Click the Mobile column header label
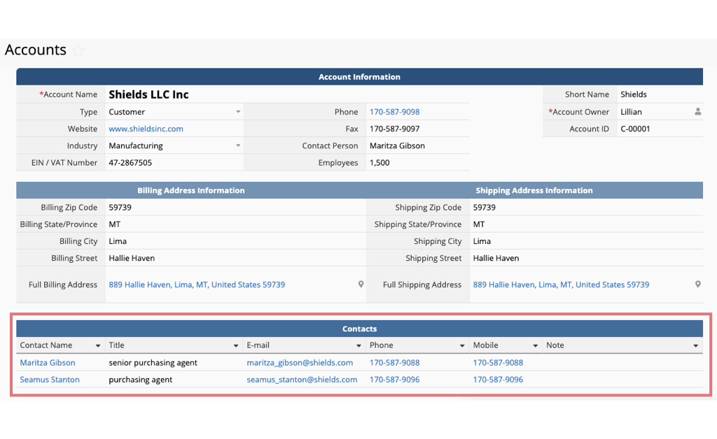The image size is (717, 439). pyautogui.click(x=486, y=345)
